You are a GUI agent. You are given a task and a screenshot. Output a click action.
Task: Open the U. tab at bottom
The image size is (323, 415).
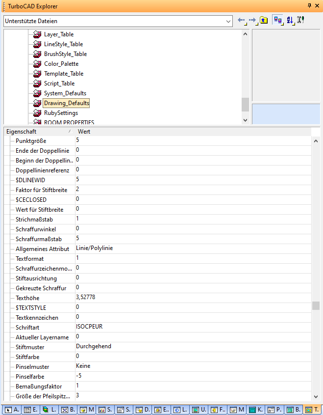(x=199, y=410)
